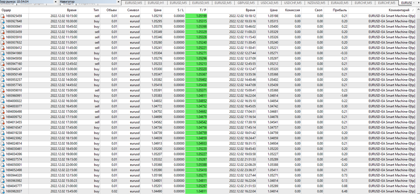Click comment EURUSD-EA Smart Machine-2[tp]

point(392,191)
